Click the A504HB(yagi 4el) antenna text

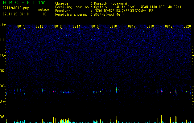109,14
